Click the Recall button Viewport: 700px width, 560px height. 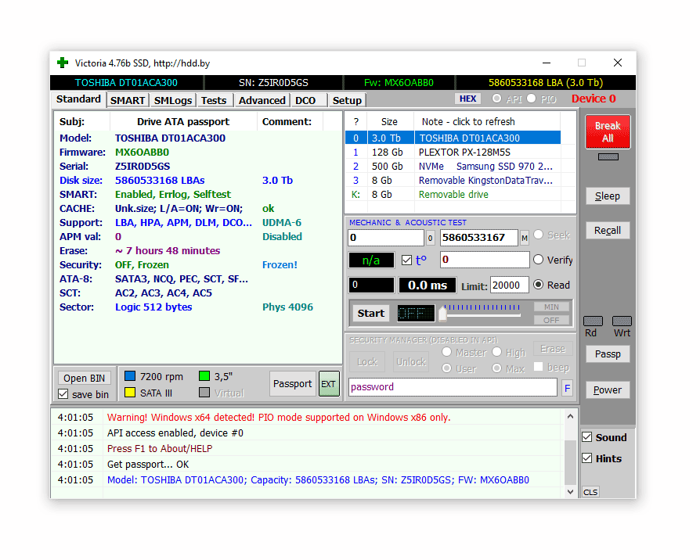click(608, 231)
